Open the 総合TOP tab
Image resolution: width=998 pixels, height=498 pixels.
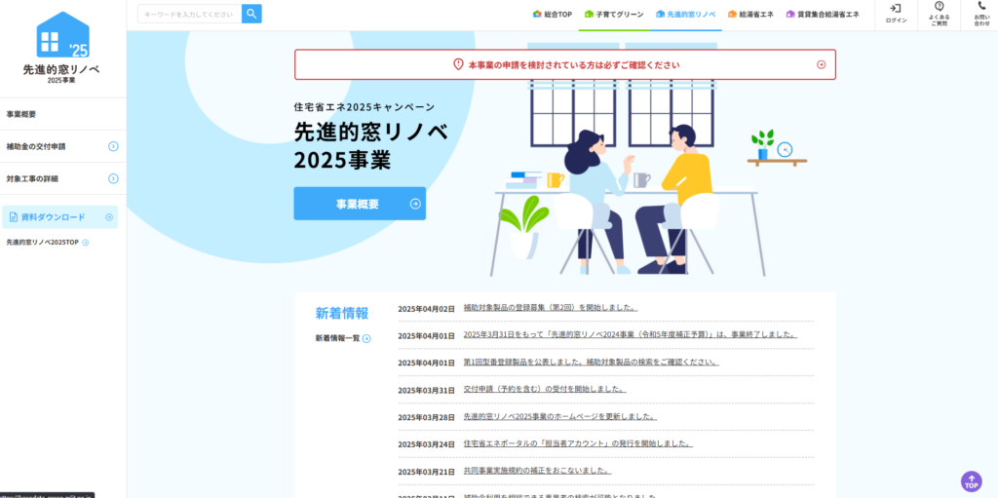553,14
